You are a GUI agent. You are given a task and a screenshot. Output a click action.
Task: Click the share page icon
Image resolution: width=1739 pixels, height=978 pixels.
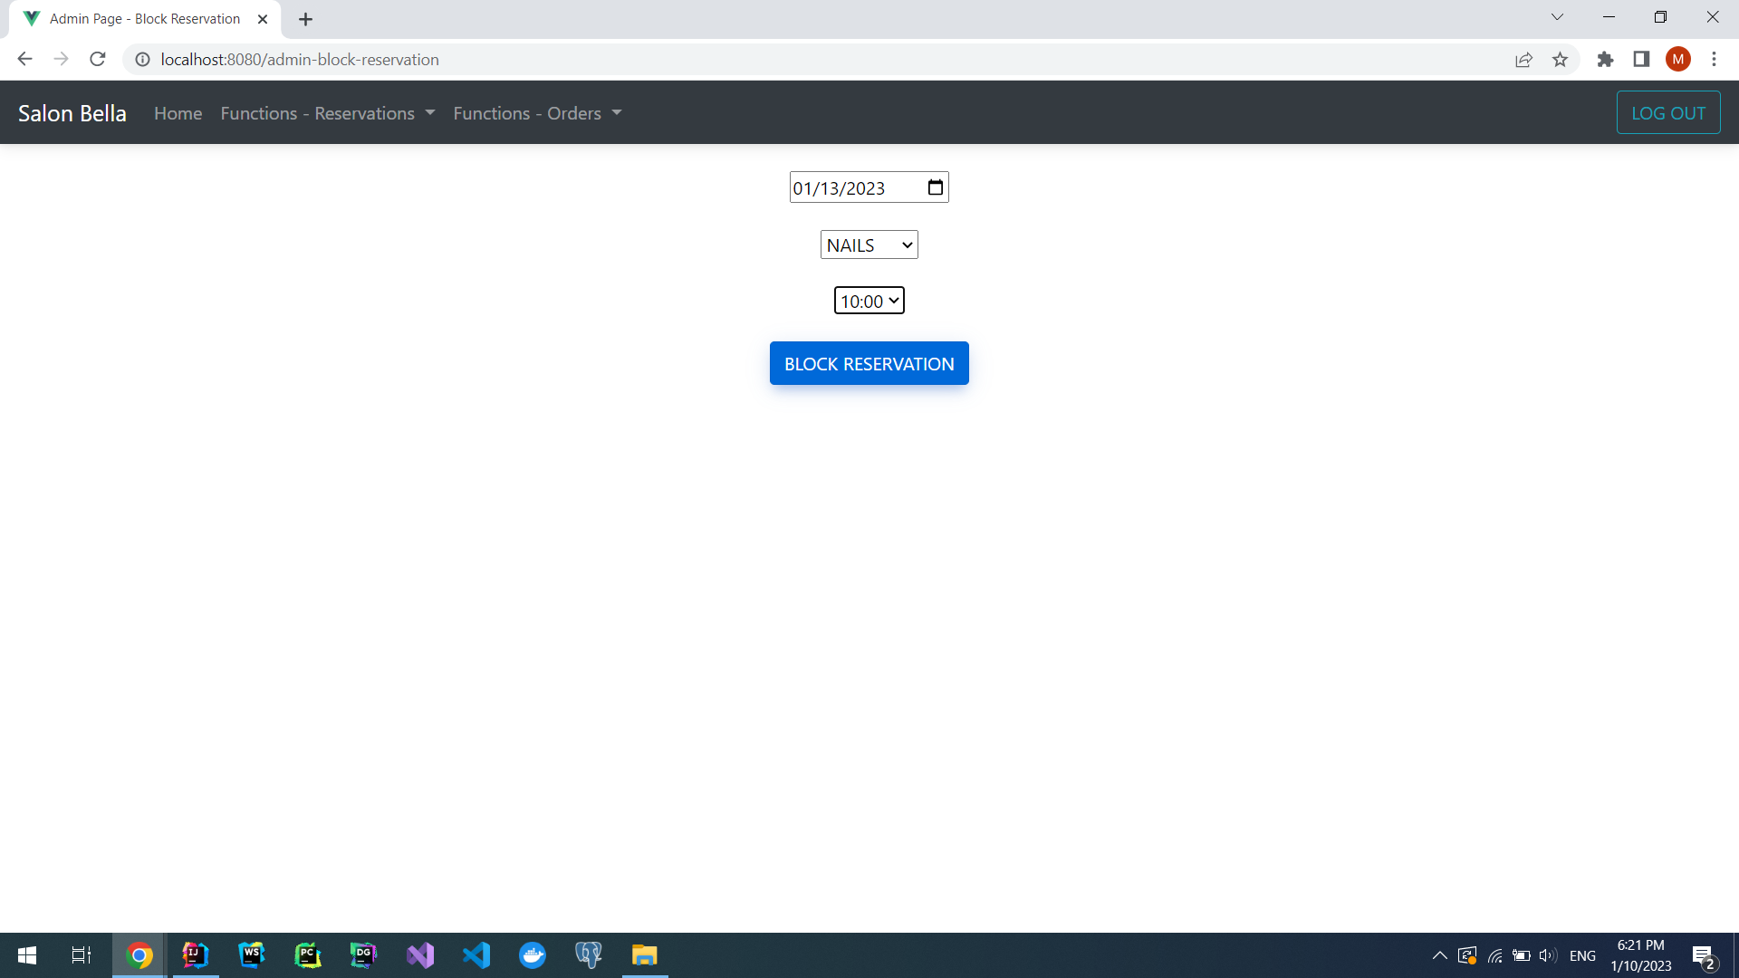(x=1523, y=60)
